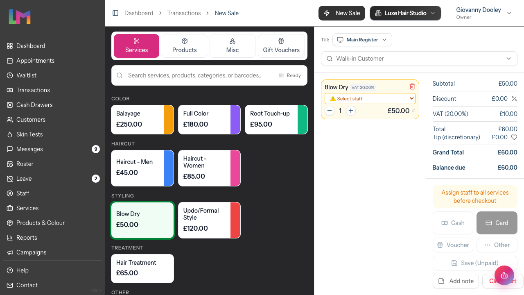The height and width of the screenshot is (295, 524).
Task: Toggle the sidebar panel icon
Action: coord(115,13)
